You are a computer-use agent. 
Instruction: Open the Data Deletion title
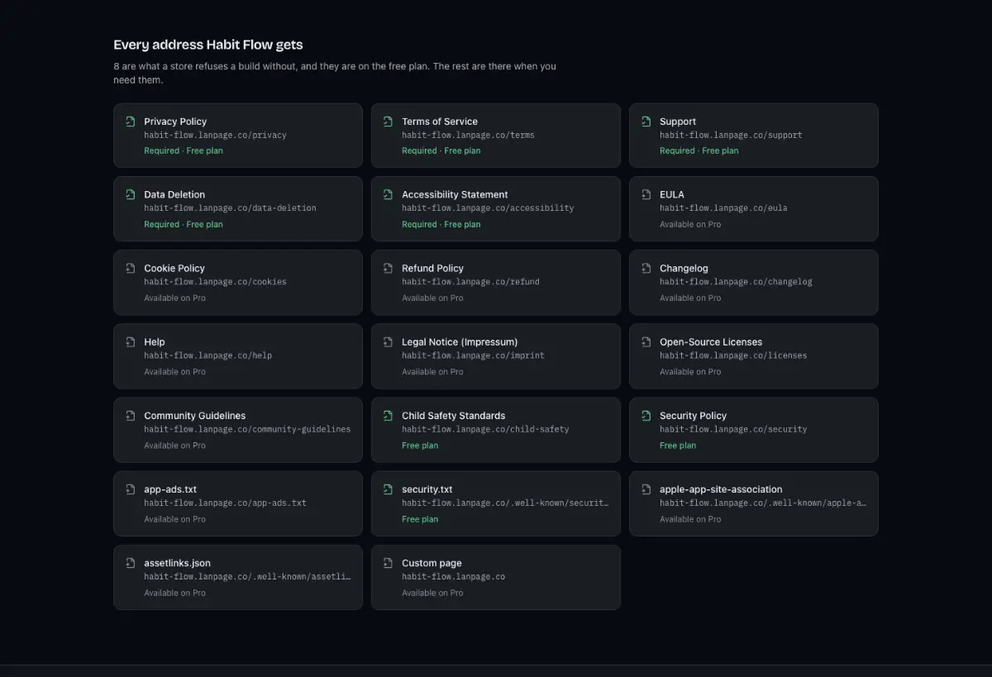174,195
